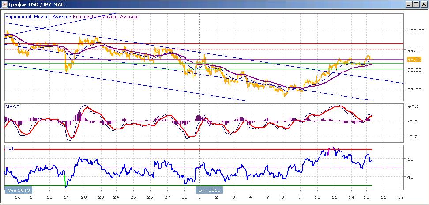Click date 17 at right end of time axis
The image size is (429, 205).
pyautogui.click(x=401, y=197)
